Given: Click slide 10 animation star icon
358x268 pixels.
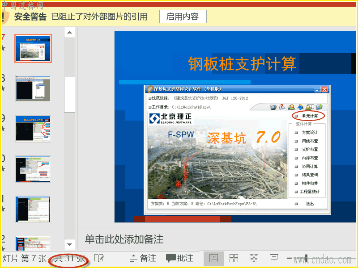Looking at the screenshot, I should tap(4, 169).
